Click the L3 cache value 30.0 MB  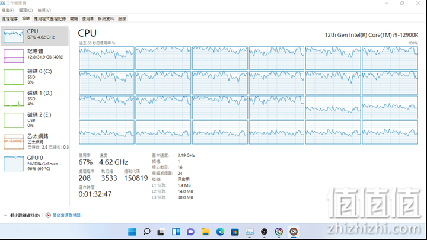[185, 197]
